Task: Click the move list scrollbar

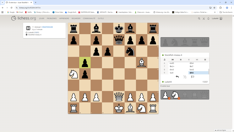Action: pyautogui.click(x=209, y=71)
